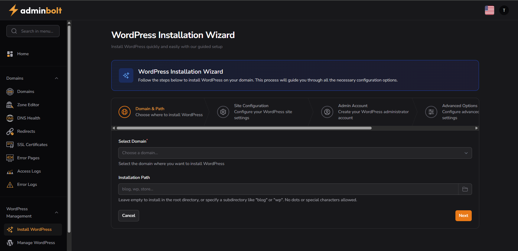The height and width of the screenshot is (251, 518).
Task: Click the Cancel button
Action: 129,216
